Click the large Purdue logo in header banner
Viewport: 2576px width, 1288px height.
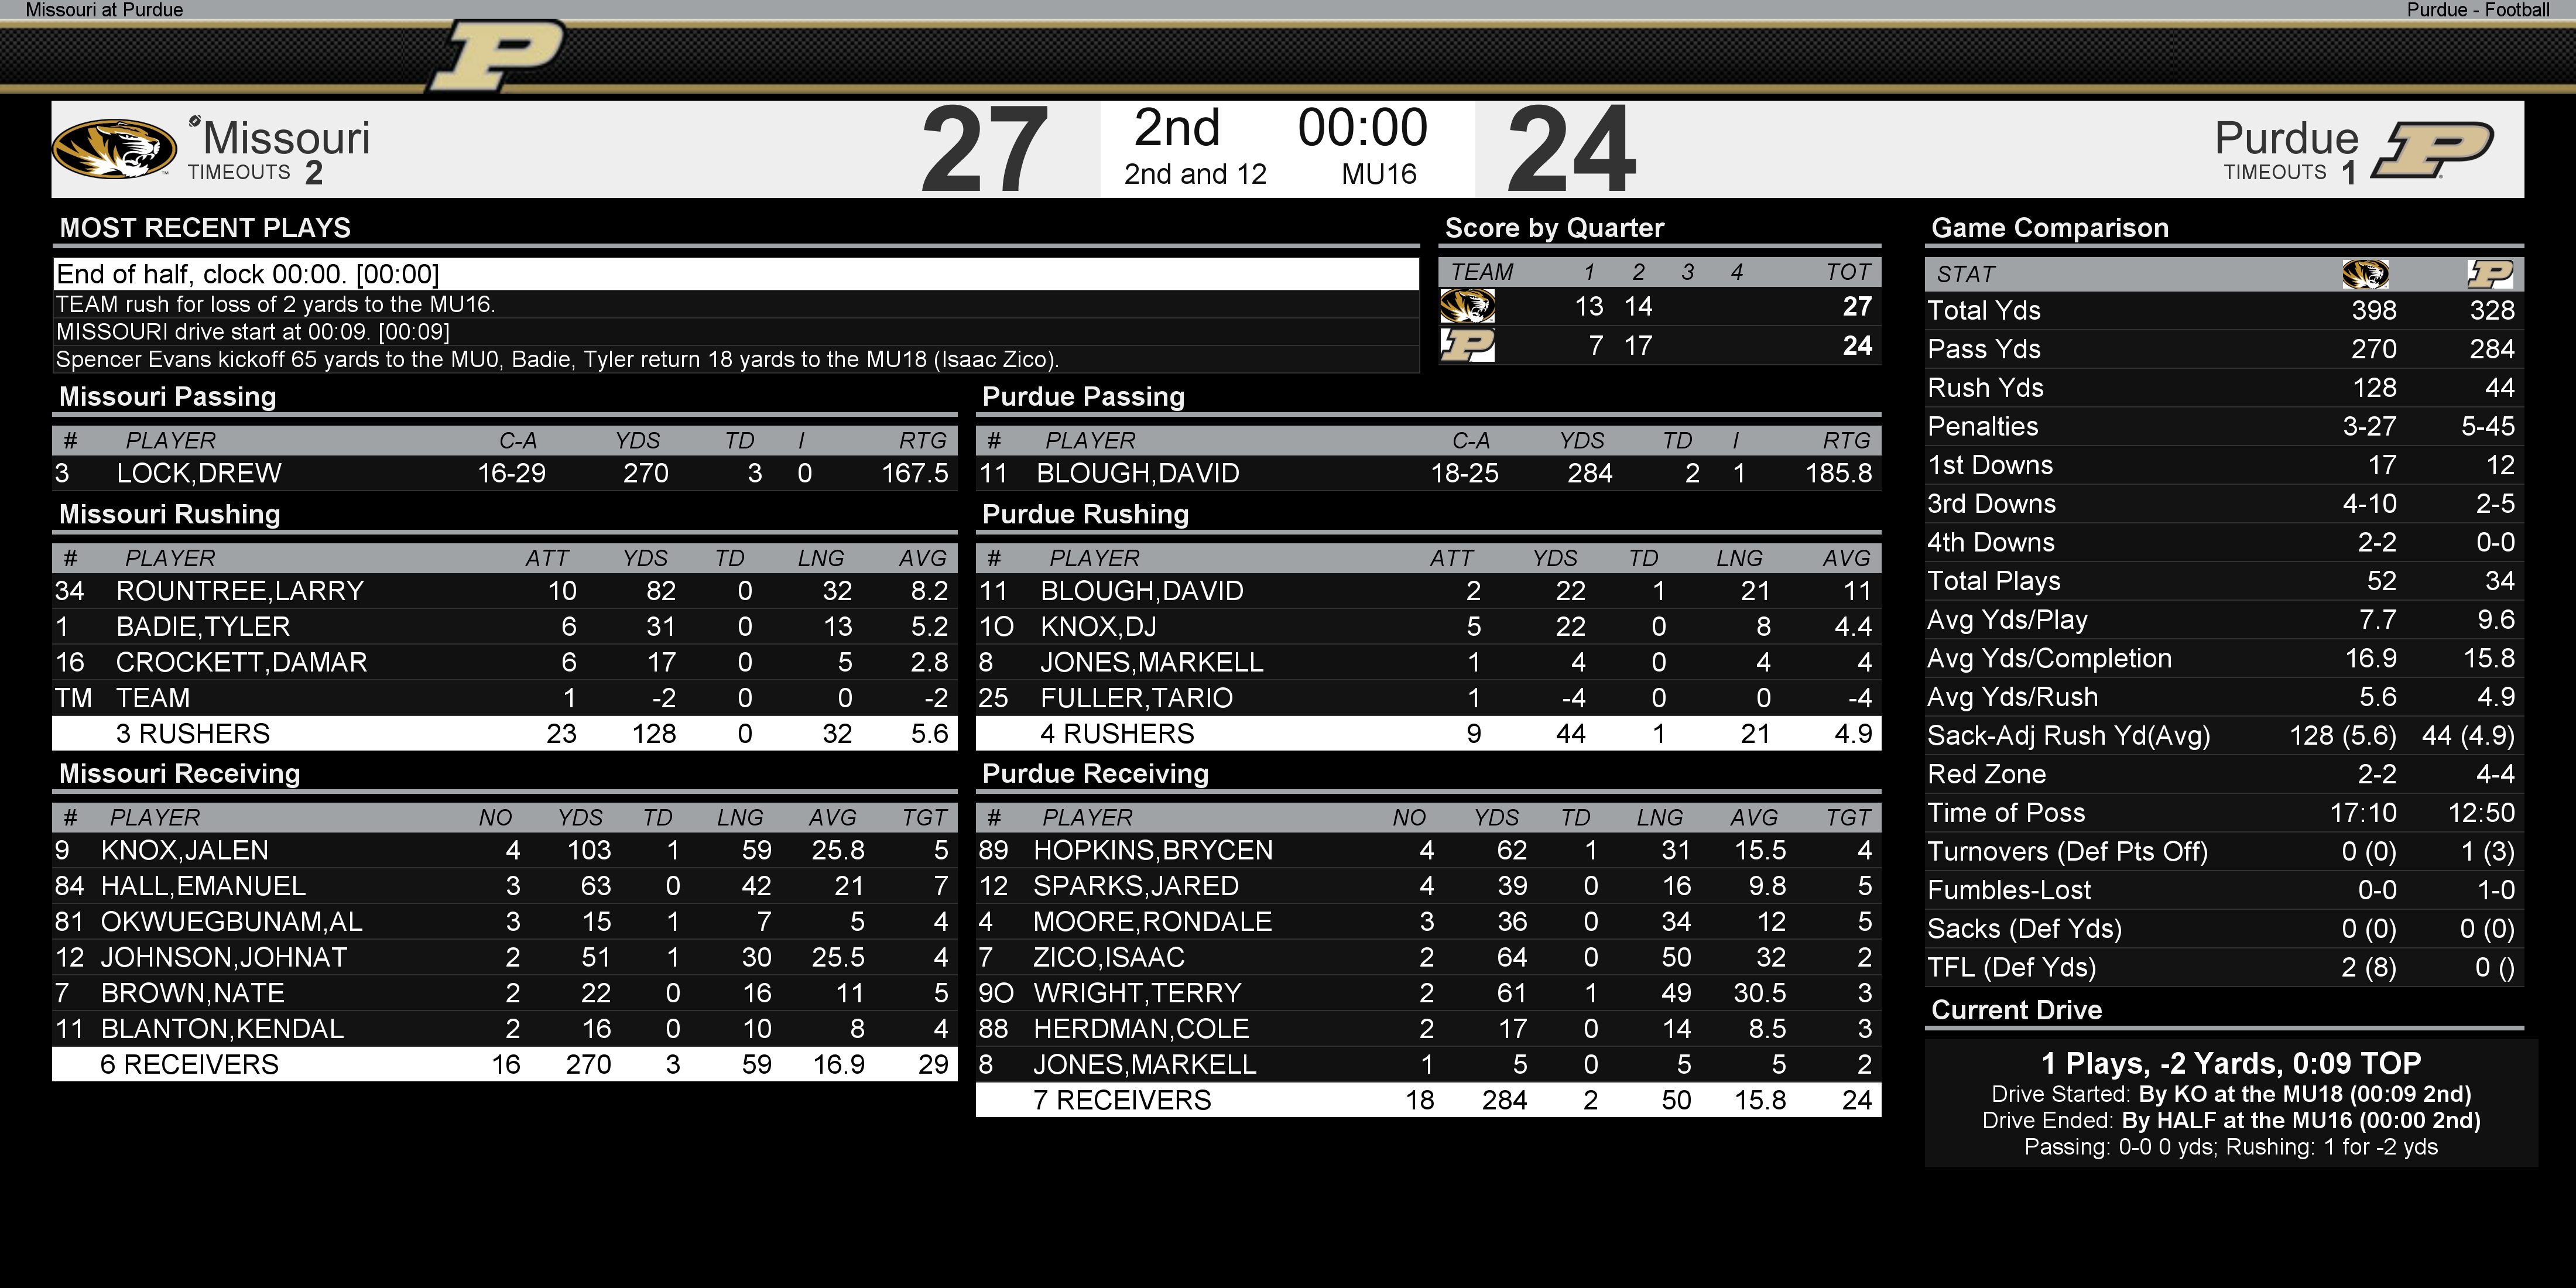click(497, 55)
